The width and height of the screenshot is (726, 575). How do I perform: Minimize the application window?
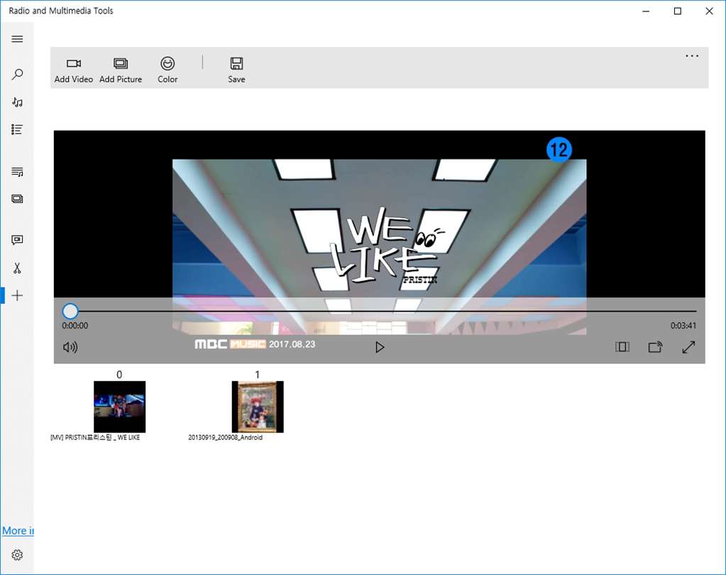[646, 11]
